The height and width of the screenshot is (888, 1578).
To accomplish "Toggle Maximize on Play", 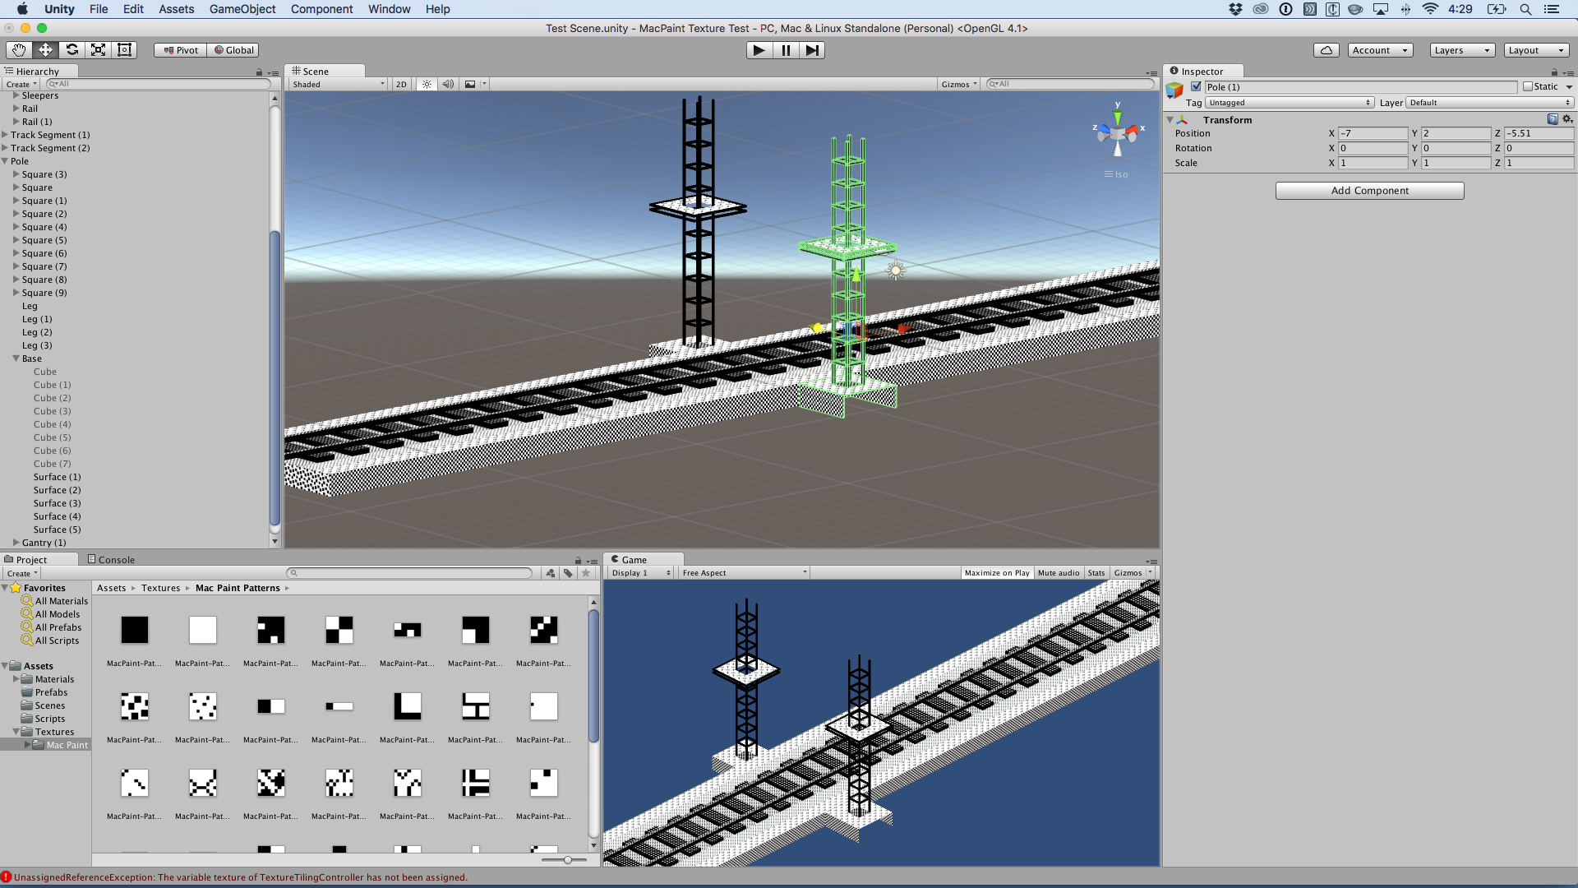I will click(996, 572).
